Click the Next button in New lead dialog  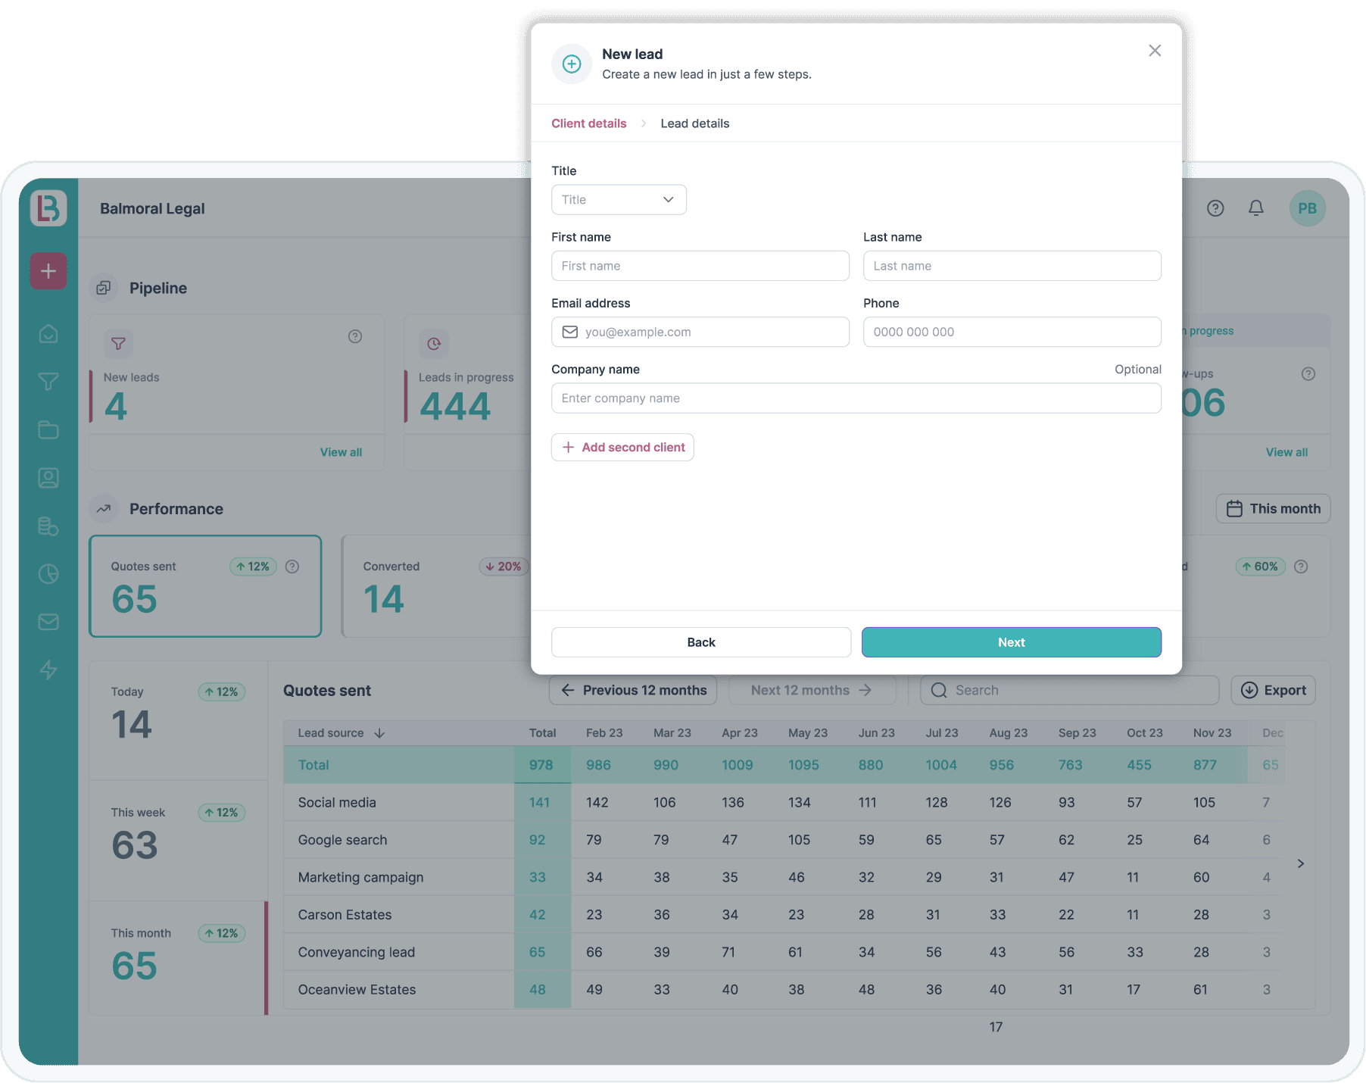coord(1011,641)
